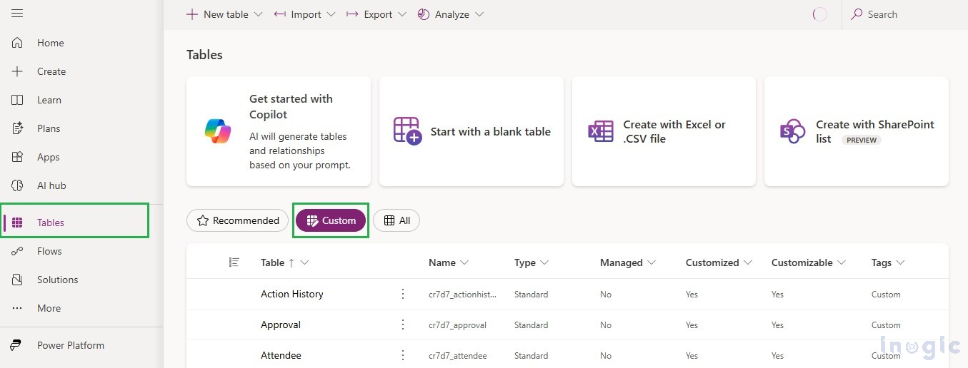Open Approval row options menu
Viewport: 968px width, 368px height.
pyautogui.click(x=403, y=324)
